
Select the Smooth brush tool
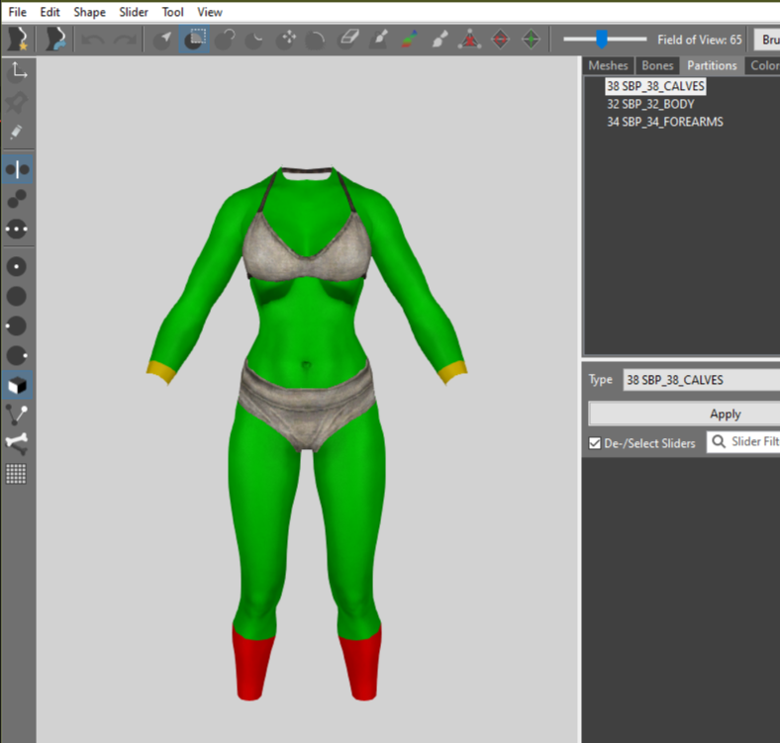point(316,40)
